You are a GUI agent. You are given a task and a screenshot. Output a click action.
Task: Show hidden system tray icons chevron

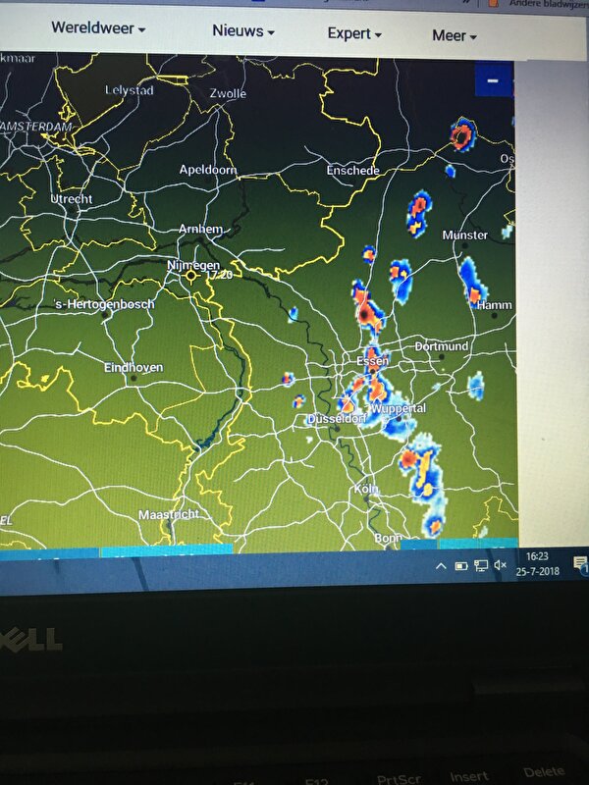[441, 566]
